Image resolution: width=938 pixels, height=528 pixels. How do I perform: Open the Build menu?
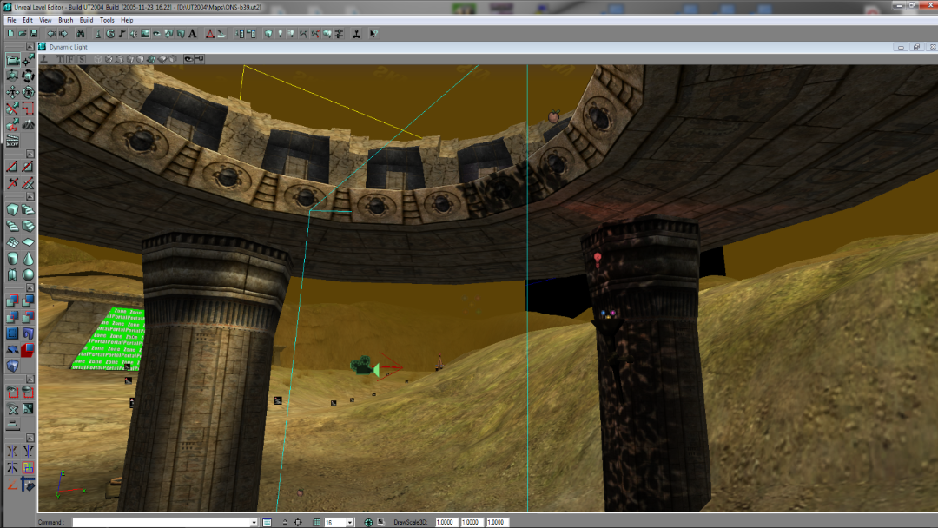86,19
